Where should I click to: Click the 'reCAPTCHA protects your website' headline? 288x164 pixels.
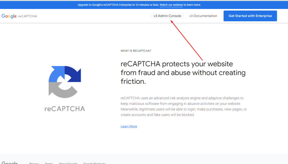point(183,72)
